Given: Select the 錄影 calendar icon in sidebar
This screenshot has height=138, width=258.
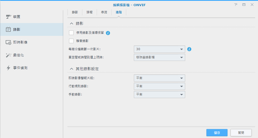Looking at the screenshot, I should pyautogui.click(x=8, y=29).
